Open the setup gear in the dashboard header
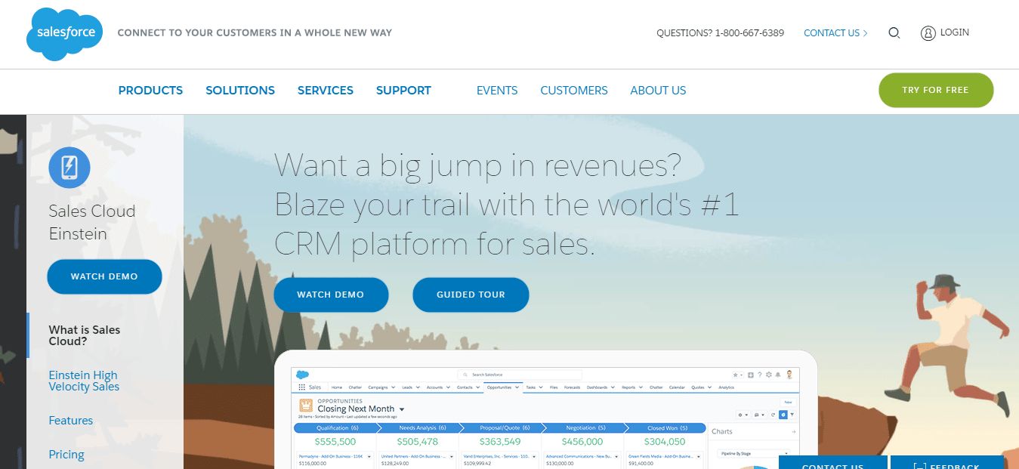 (x=769, y=375)
